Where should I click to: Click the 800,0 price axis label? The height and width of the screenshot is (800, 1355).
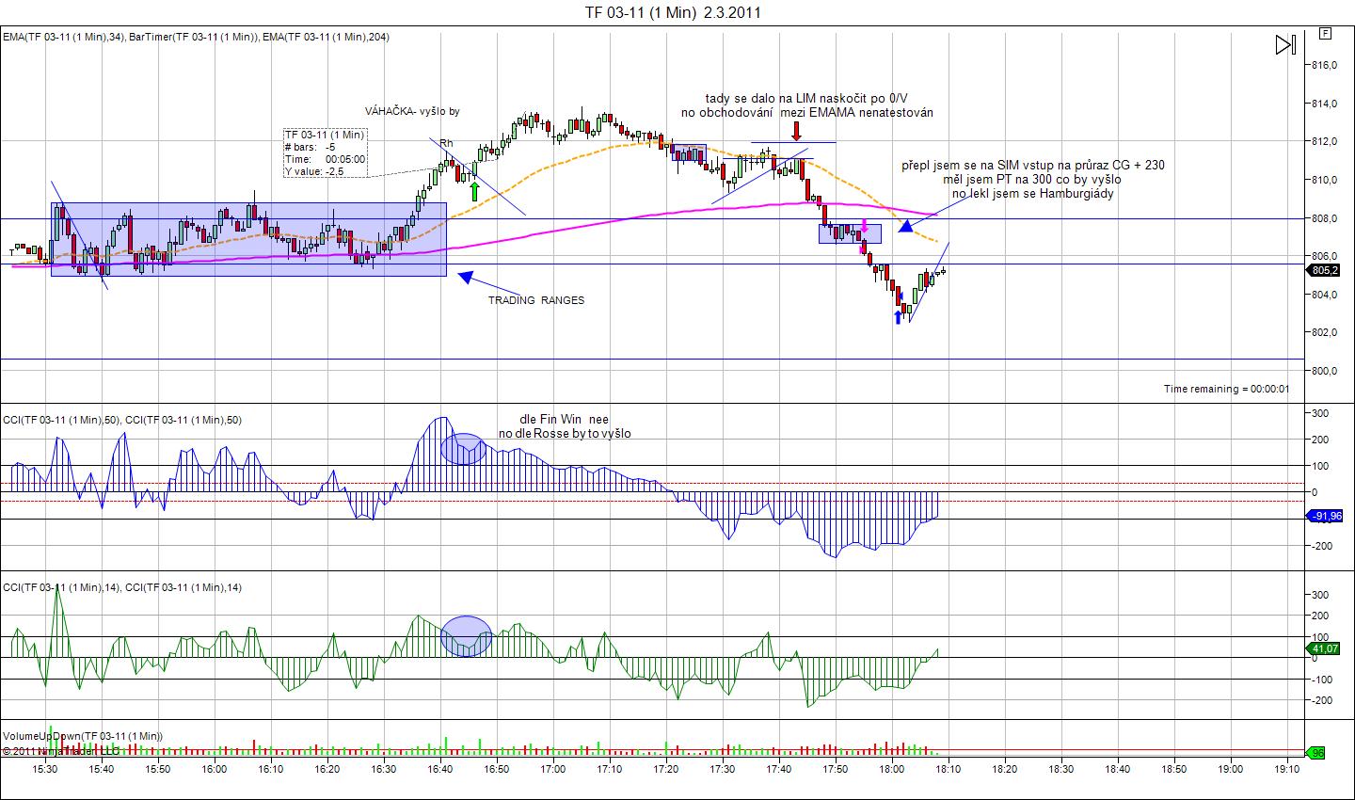(1324, 371)
